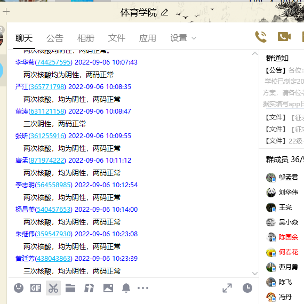Image resolution: width=304 pixels, height=304 pixels.
Task: Click the plus button at top left
Action: pyautogui.click(x=6, y=12)
